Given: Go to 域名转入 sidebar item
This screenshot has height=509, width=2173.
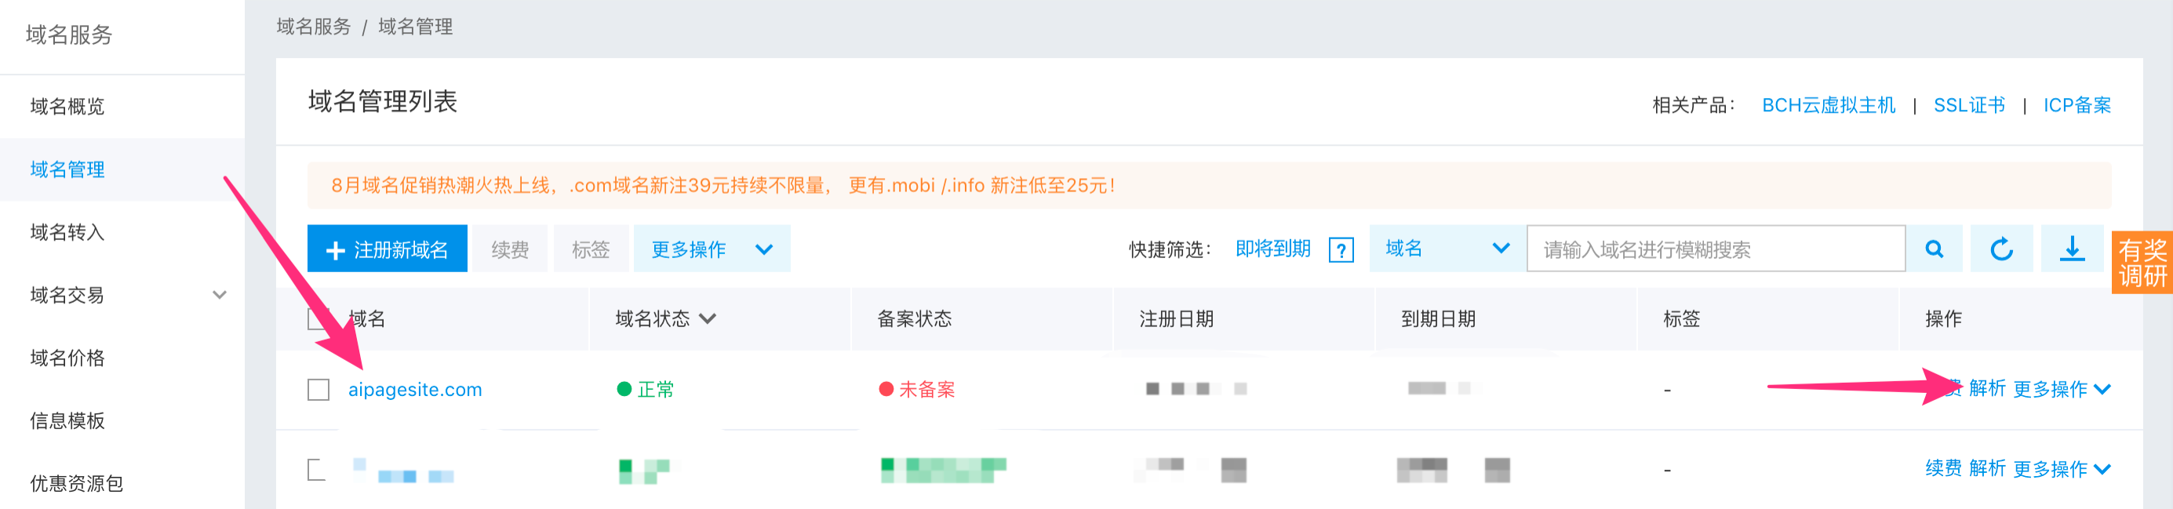Looking at the screenshot, I should click(x=67, y=231).
